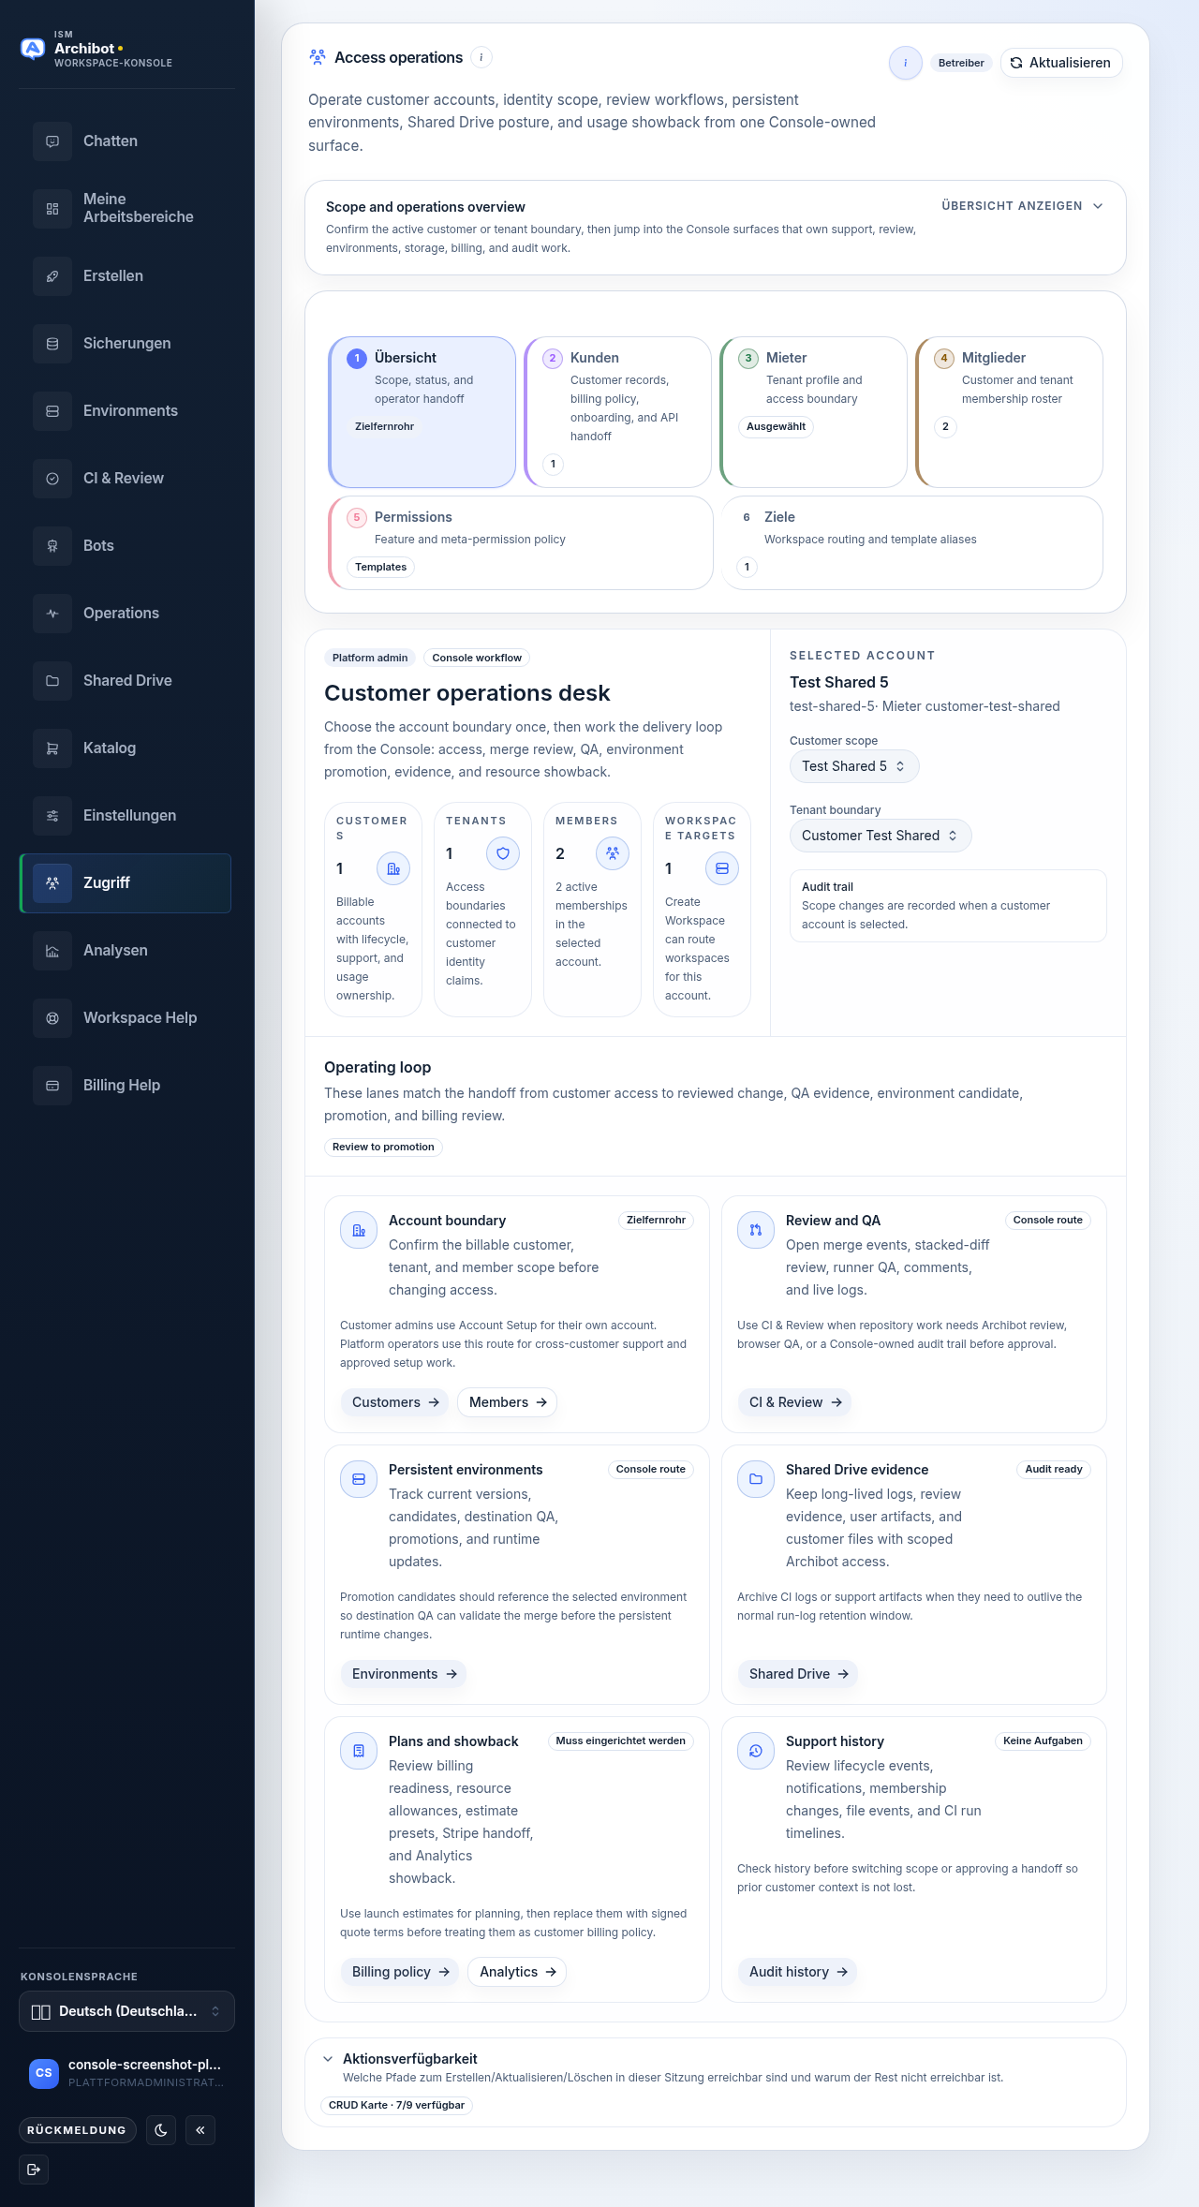Click the Console workflow tag

tap(477, 658)
